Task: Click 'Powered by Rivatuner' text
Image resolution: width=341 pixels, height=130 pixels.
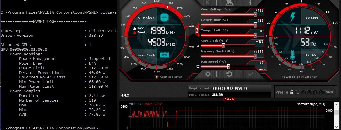Action: pos(299,77)
